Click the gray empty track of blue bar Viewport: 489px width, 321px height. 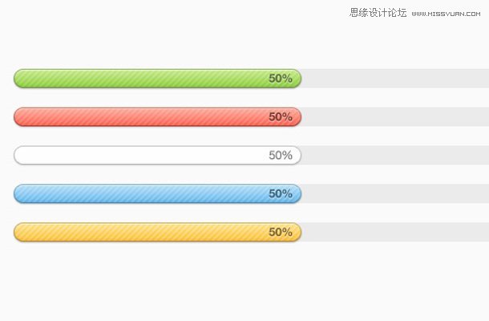pos(395,193)
